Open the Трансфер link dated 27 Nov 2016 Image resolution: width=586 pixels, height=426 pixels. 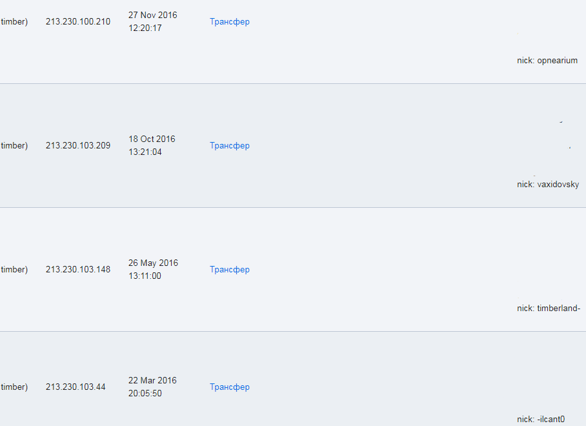click(230, 22)
